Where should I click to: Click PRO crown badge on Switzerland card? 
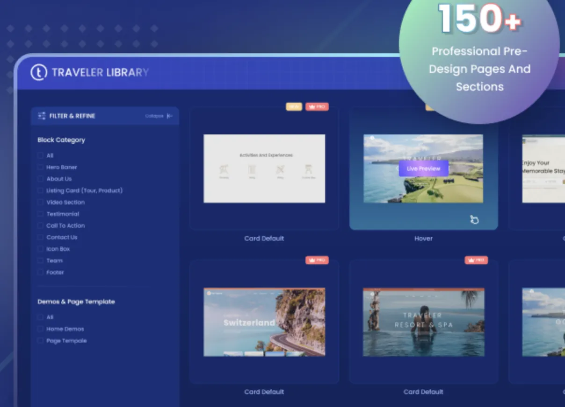coord(317,260)
